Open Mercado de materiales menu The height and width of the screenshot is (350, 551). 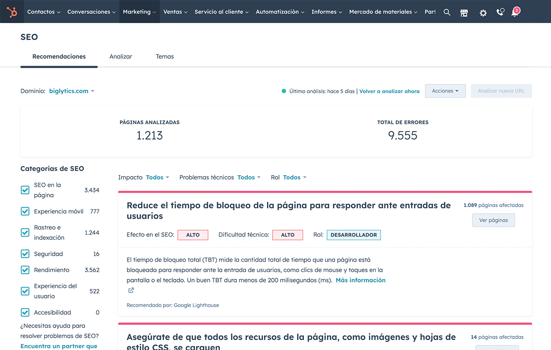[x=383, y=12]
